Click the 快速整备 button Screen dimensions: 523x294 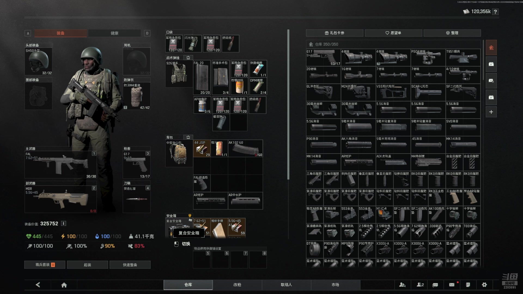[130, 265]
